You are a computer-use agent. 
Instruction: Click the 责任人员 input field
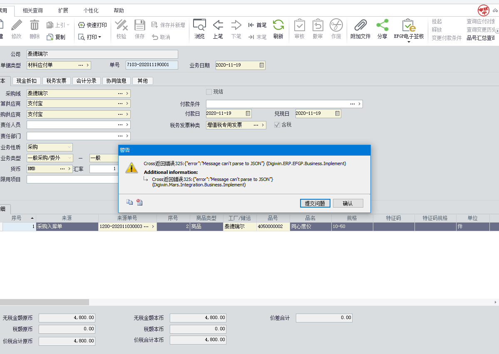pyautogui.click(x=78, y=125)
